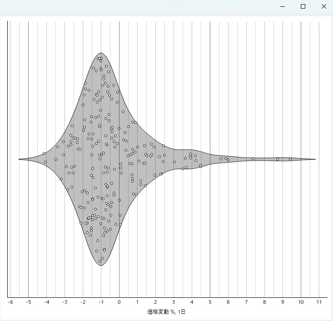Click the -2 axis tick label

(x=83, y=302)
